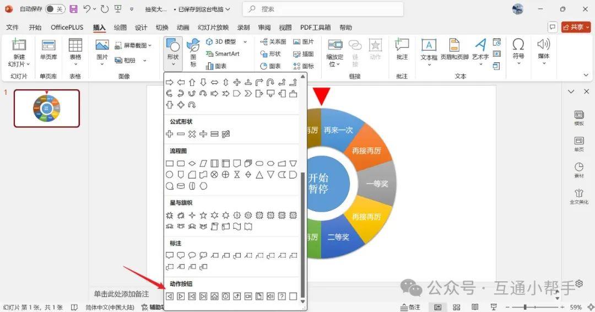Insert the Forward or Next action button

point(181,296)
